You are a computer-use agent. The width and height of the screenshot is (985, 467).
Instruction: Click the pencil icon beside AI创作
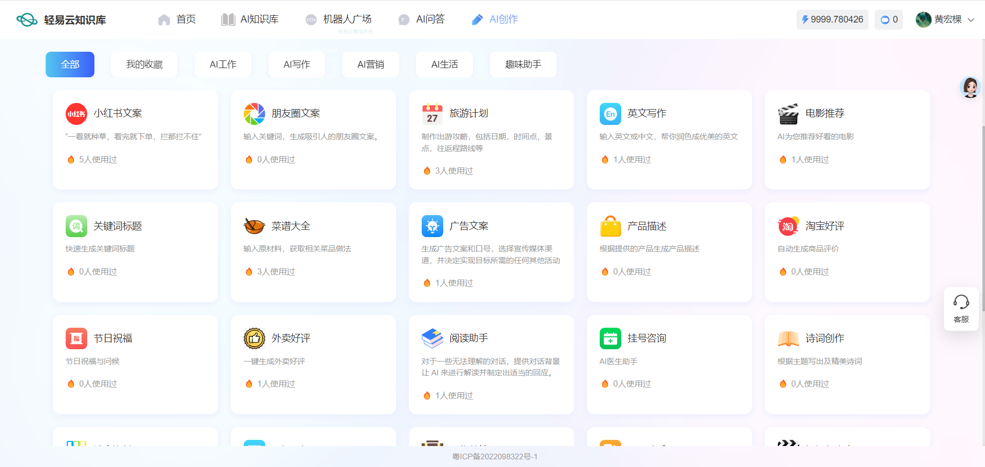click(x=477, y=19)
